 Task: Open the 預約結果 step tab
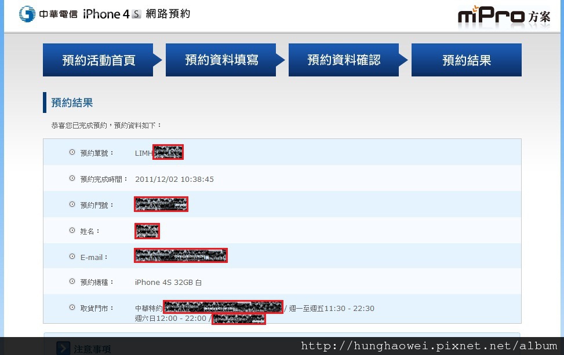tap(467, 60)
